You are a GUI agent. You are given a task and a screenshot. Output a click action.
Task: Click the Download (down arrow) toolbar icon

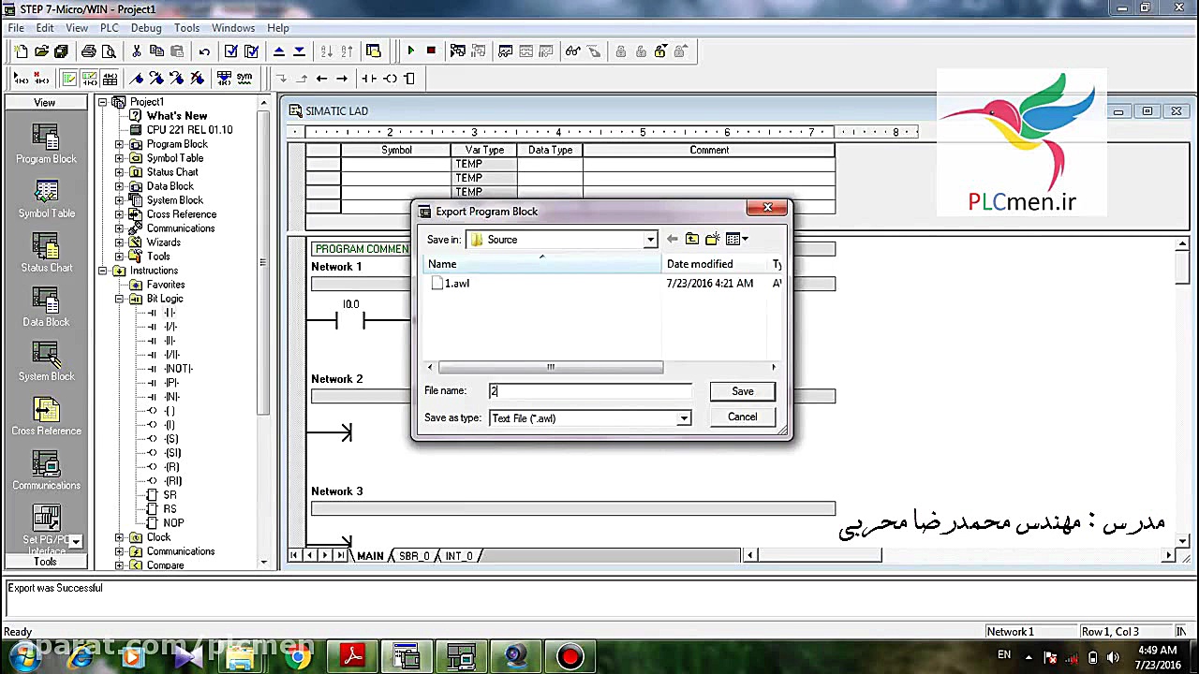point(299,51)
